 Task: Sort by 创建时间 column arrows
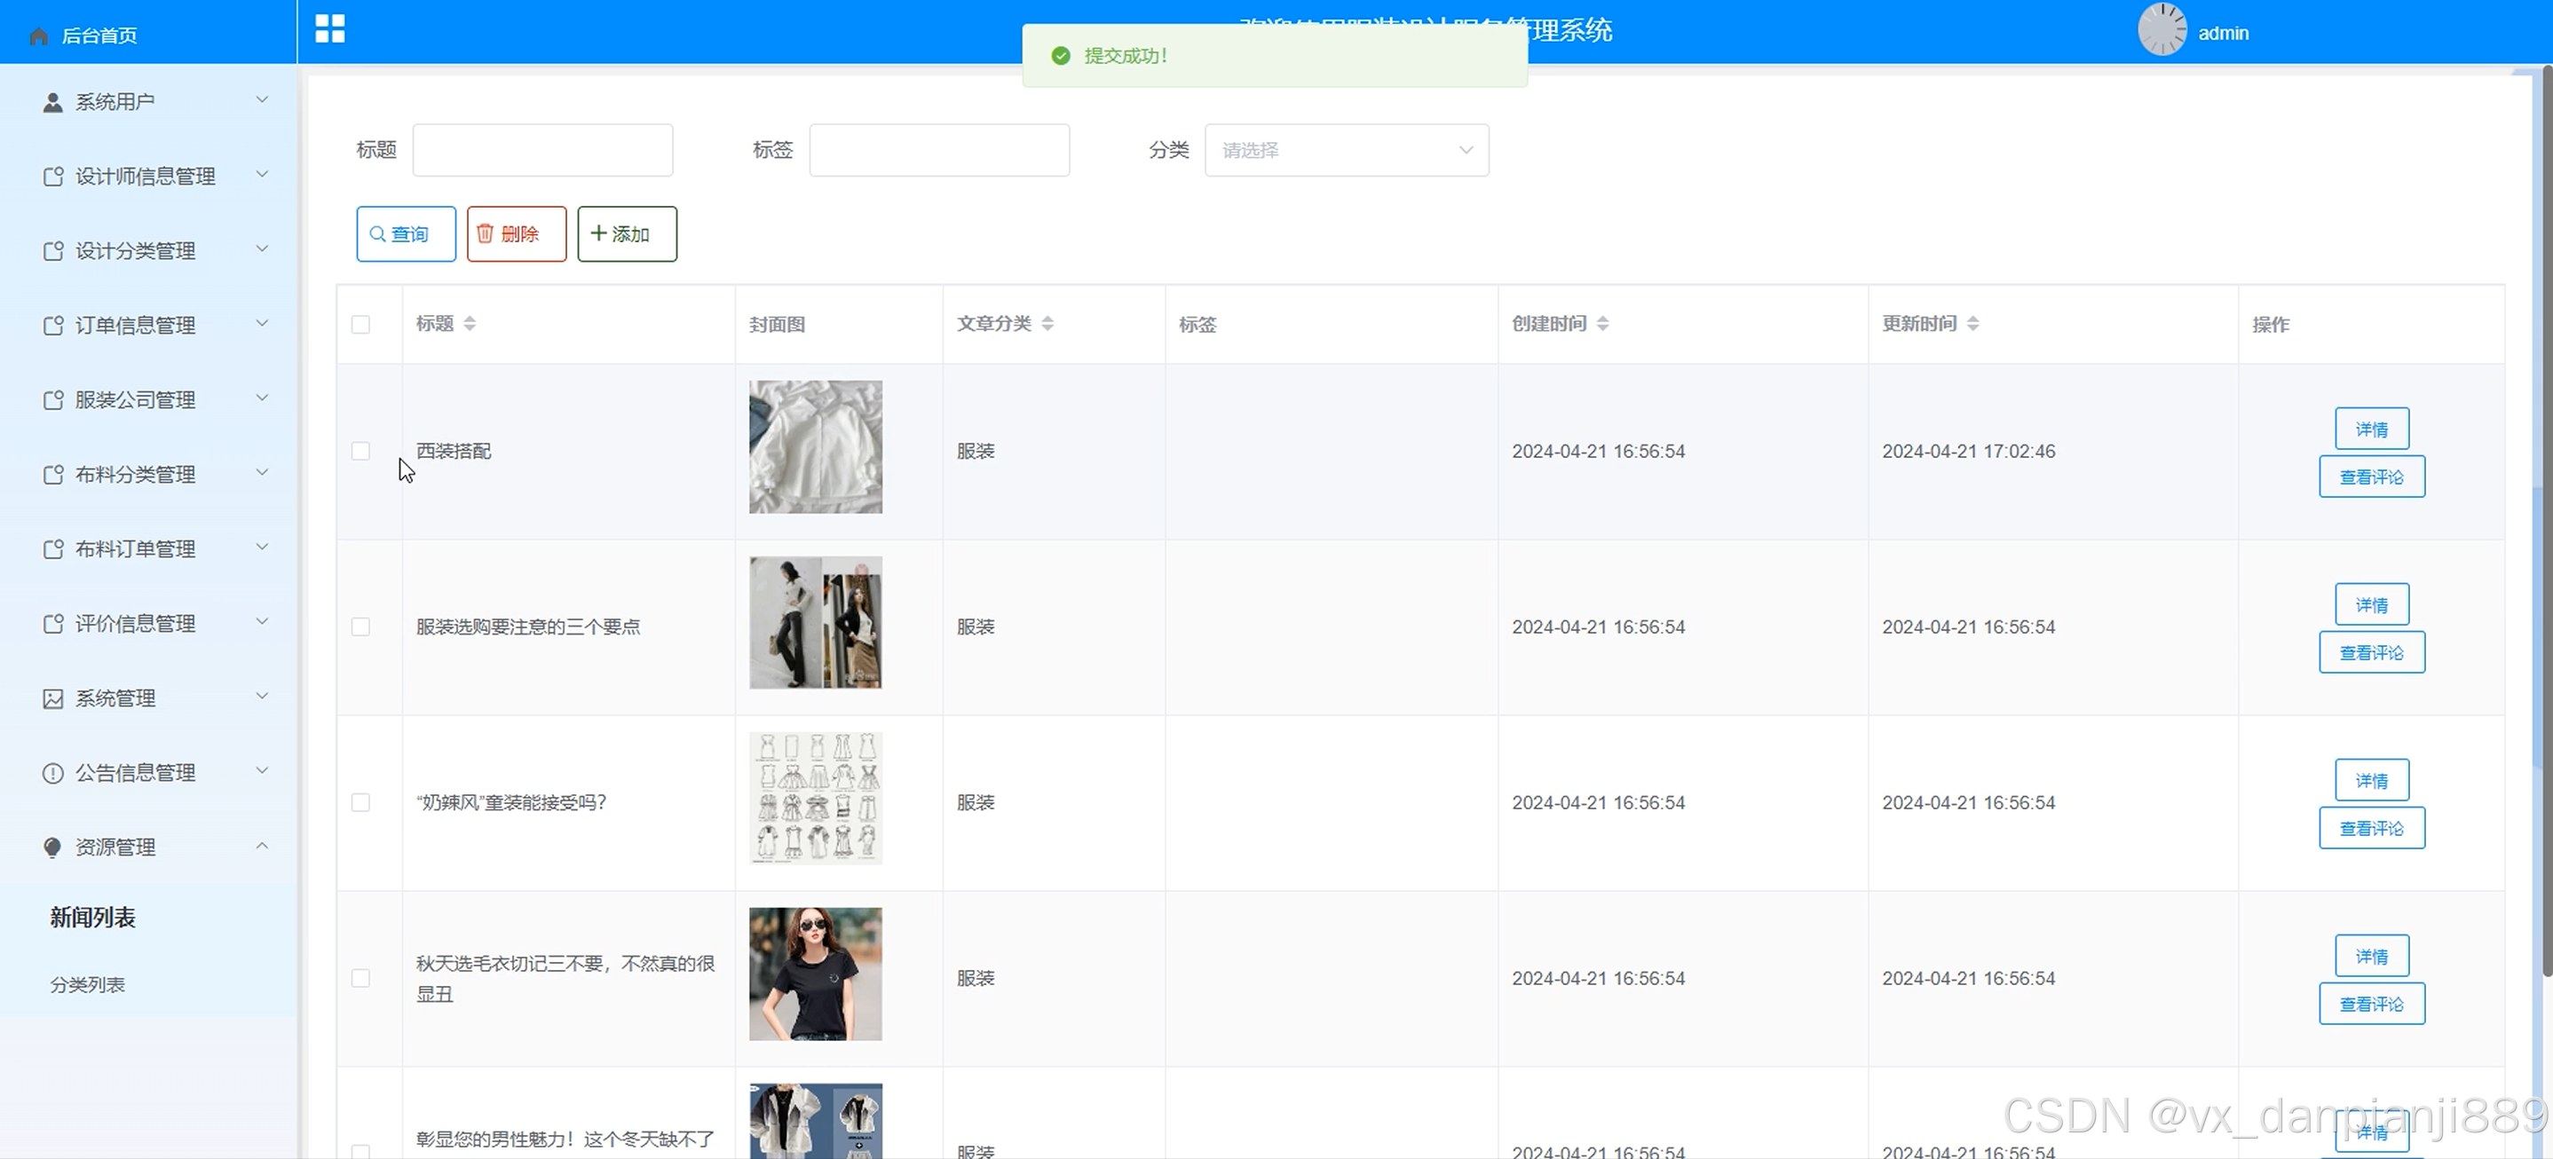click(x=1602, y=324)
